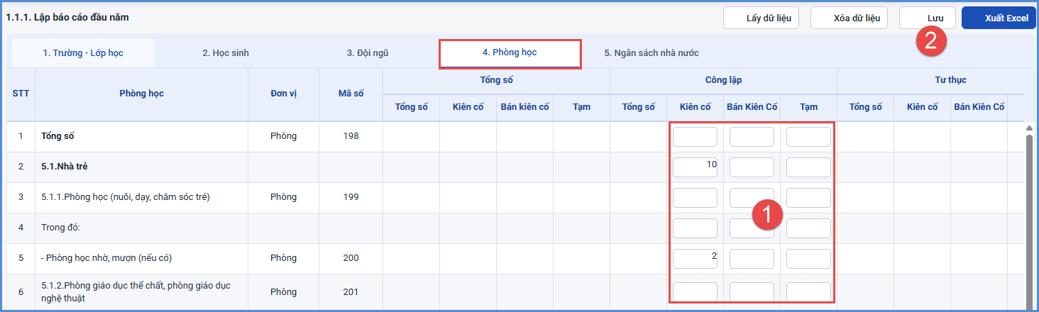Focus Công lập Kiên cố input in Tổng số row
This screenshot has height=312, width=1039.
click(x=695, y=137)
